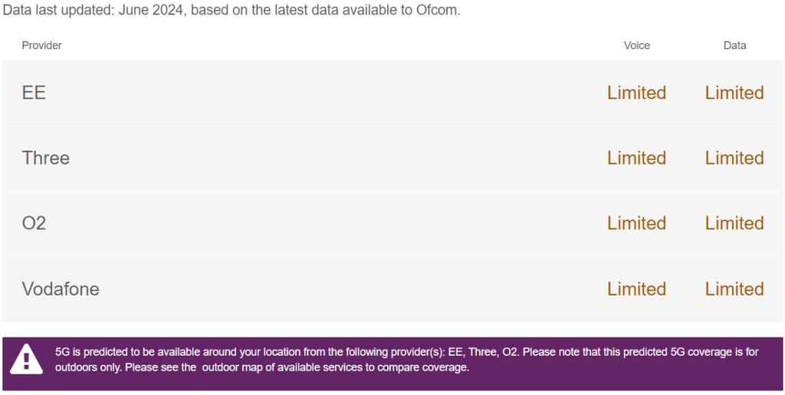Click O2 Data Limited status

tap(734, 223)
